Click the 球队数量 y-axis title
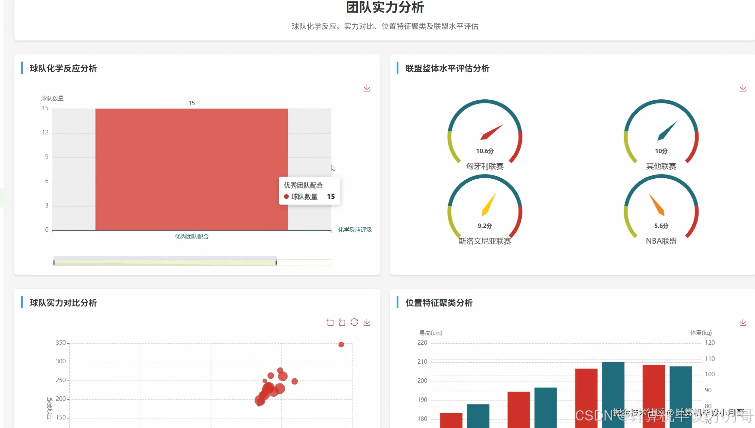 pos(52,98)
